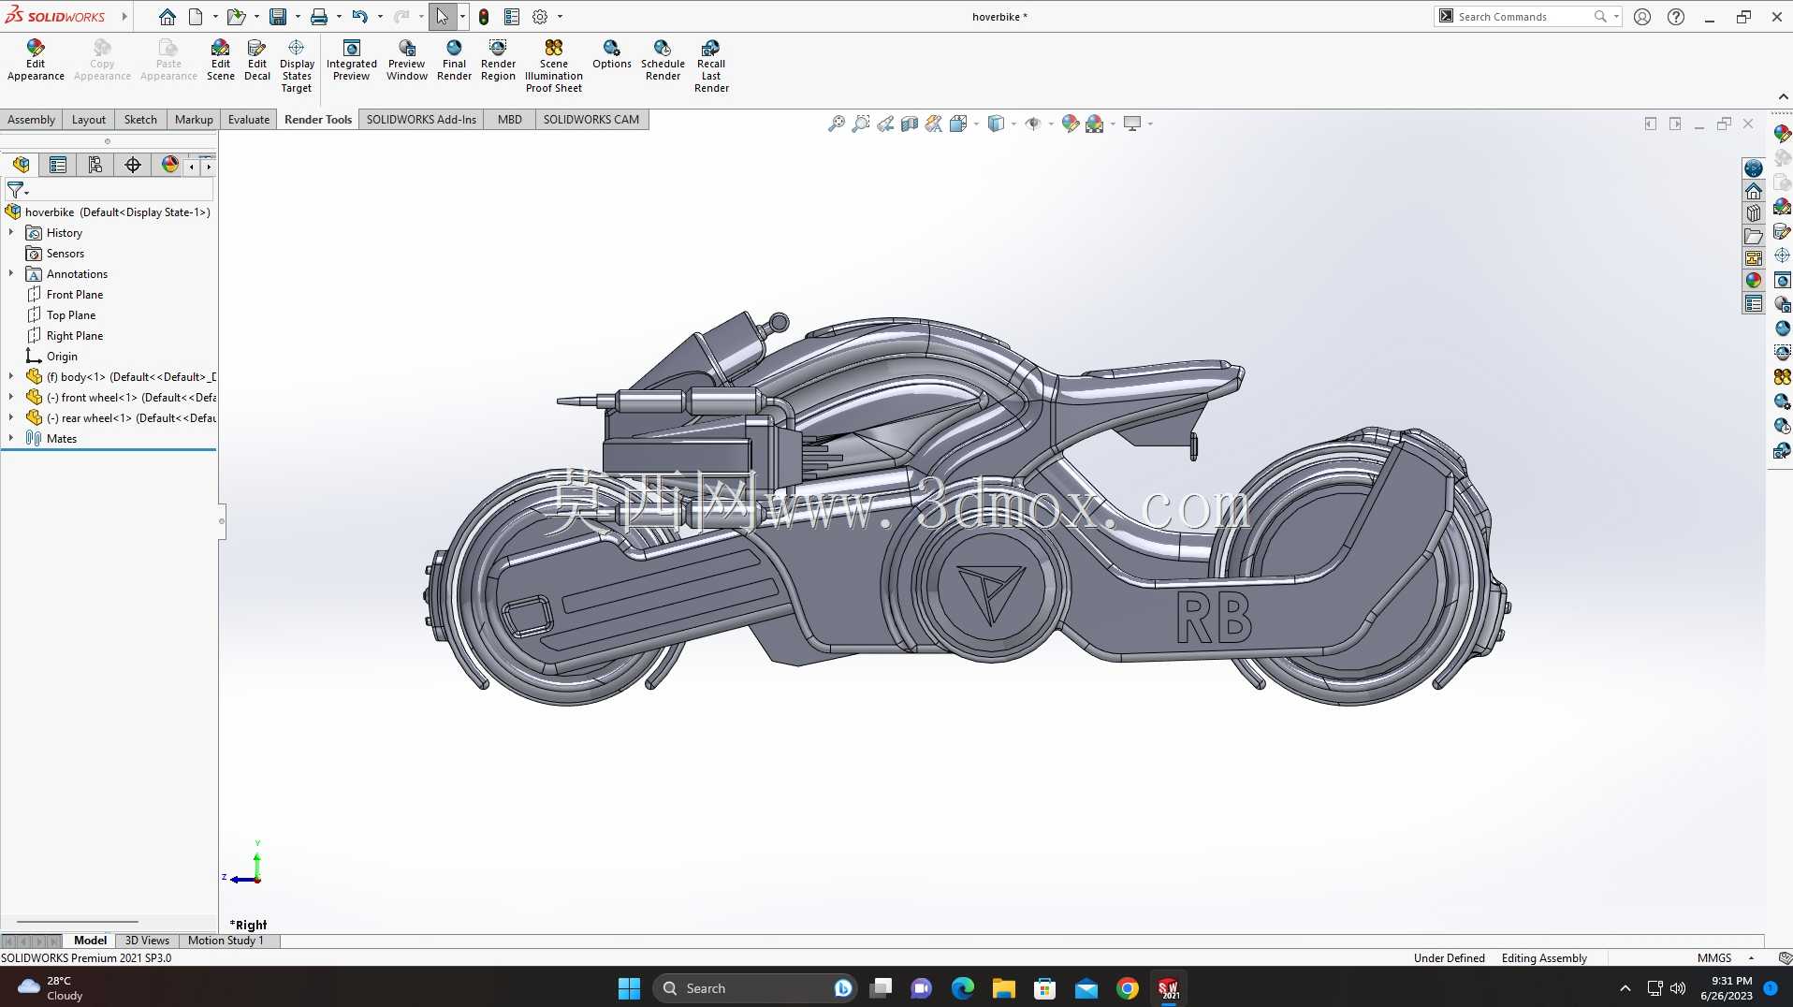
Task: Launch Scene Illumination Proof Sheet
Action: 553,66
